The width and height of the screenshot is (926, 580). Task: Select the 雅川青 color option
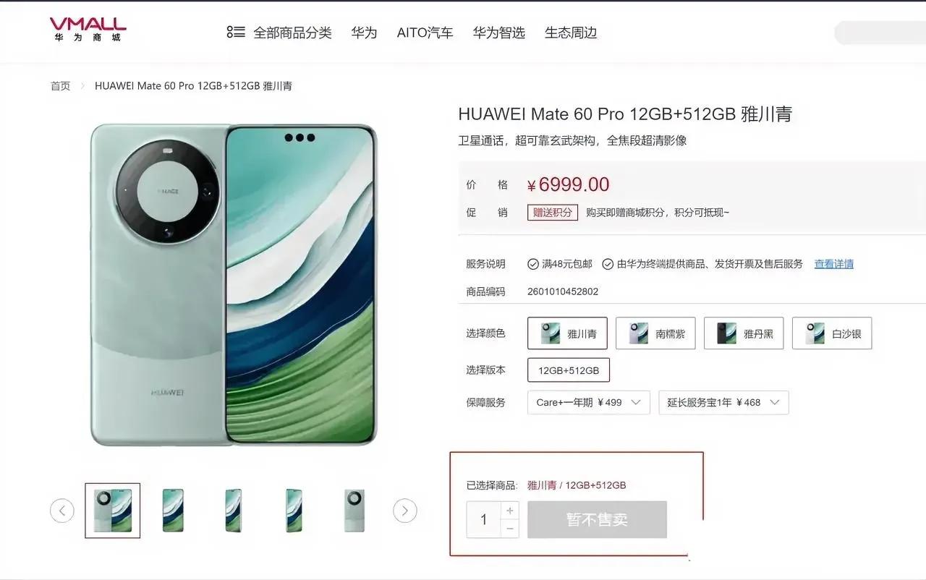(x=567, y=333)
